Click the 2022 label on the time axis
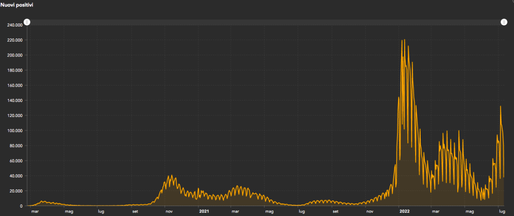This screenshot has height=216, width=514. pos(404,211)
